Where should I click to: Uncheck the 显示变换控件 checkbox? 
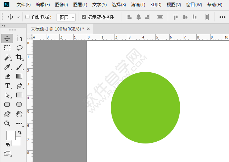[84, 17]
